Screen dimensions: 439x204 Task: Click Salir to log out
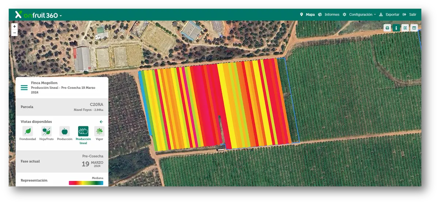pyautogui.click(x=409, y=15)
